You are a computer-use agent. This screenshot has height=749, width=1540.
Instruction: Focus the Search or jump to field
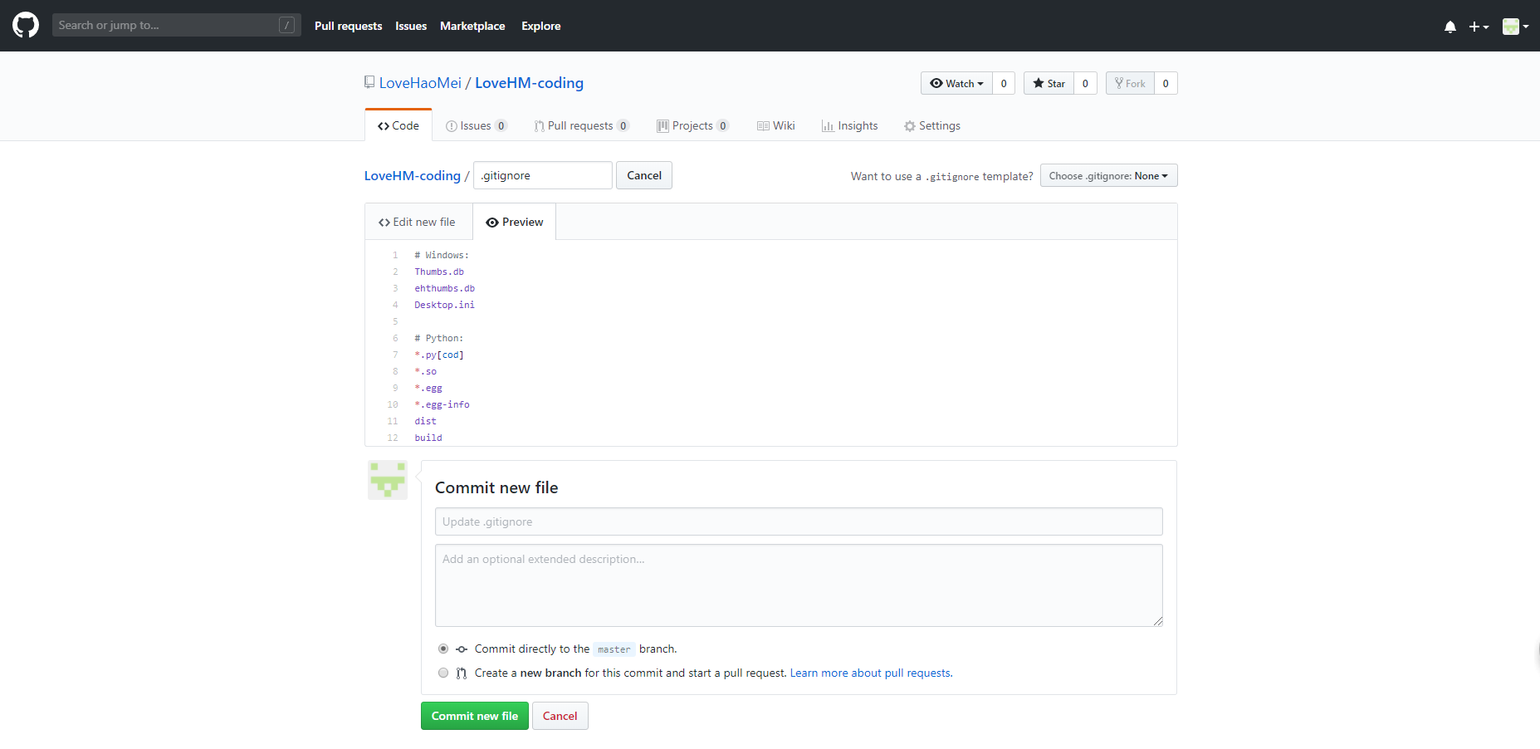176,25
